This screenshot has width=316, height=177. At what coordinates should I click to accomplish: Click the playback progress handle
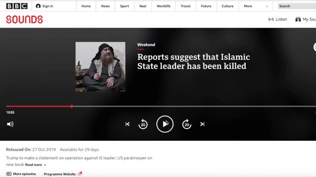[71, 106]
